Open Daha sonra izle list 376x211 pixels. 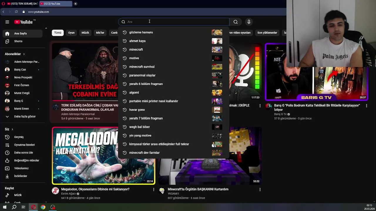pos(22,153)
